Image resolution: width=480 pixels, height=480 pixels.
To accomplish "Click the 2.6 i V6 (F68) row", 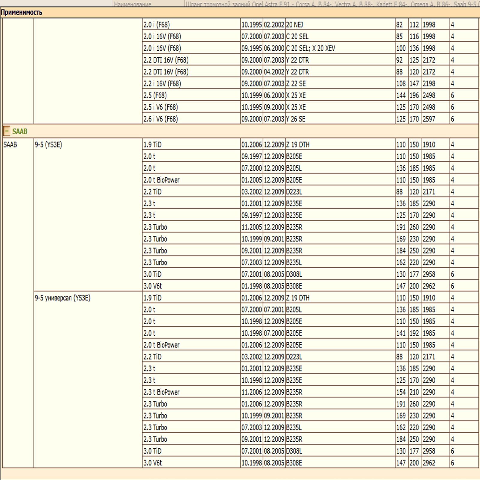I will (160, 119).
